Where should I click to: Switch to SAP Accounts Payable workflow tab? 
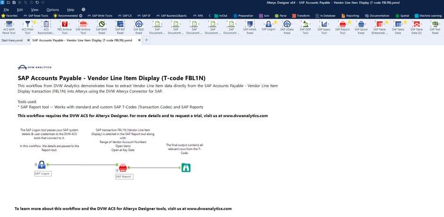point(82,40)
